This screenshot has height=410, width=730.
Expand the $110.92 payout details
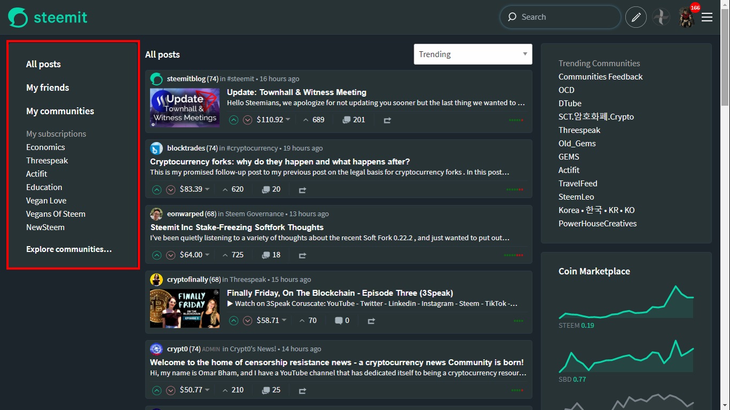point(273,120)
